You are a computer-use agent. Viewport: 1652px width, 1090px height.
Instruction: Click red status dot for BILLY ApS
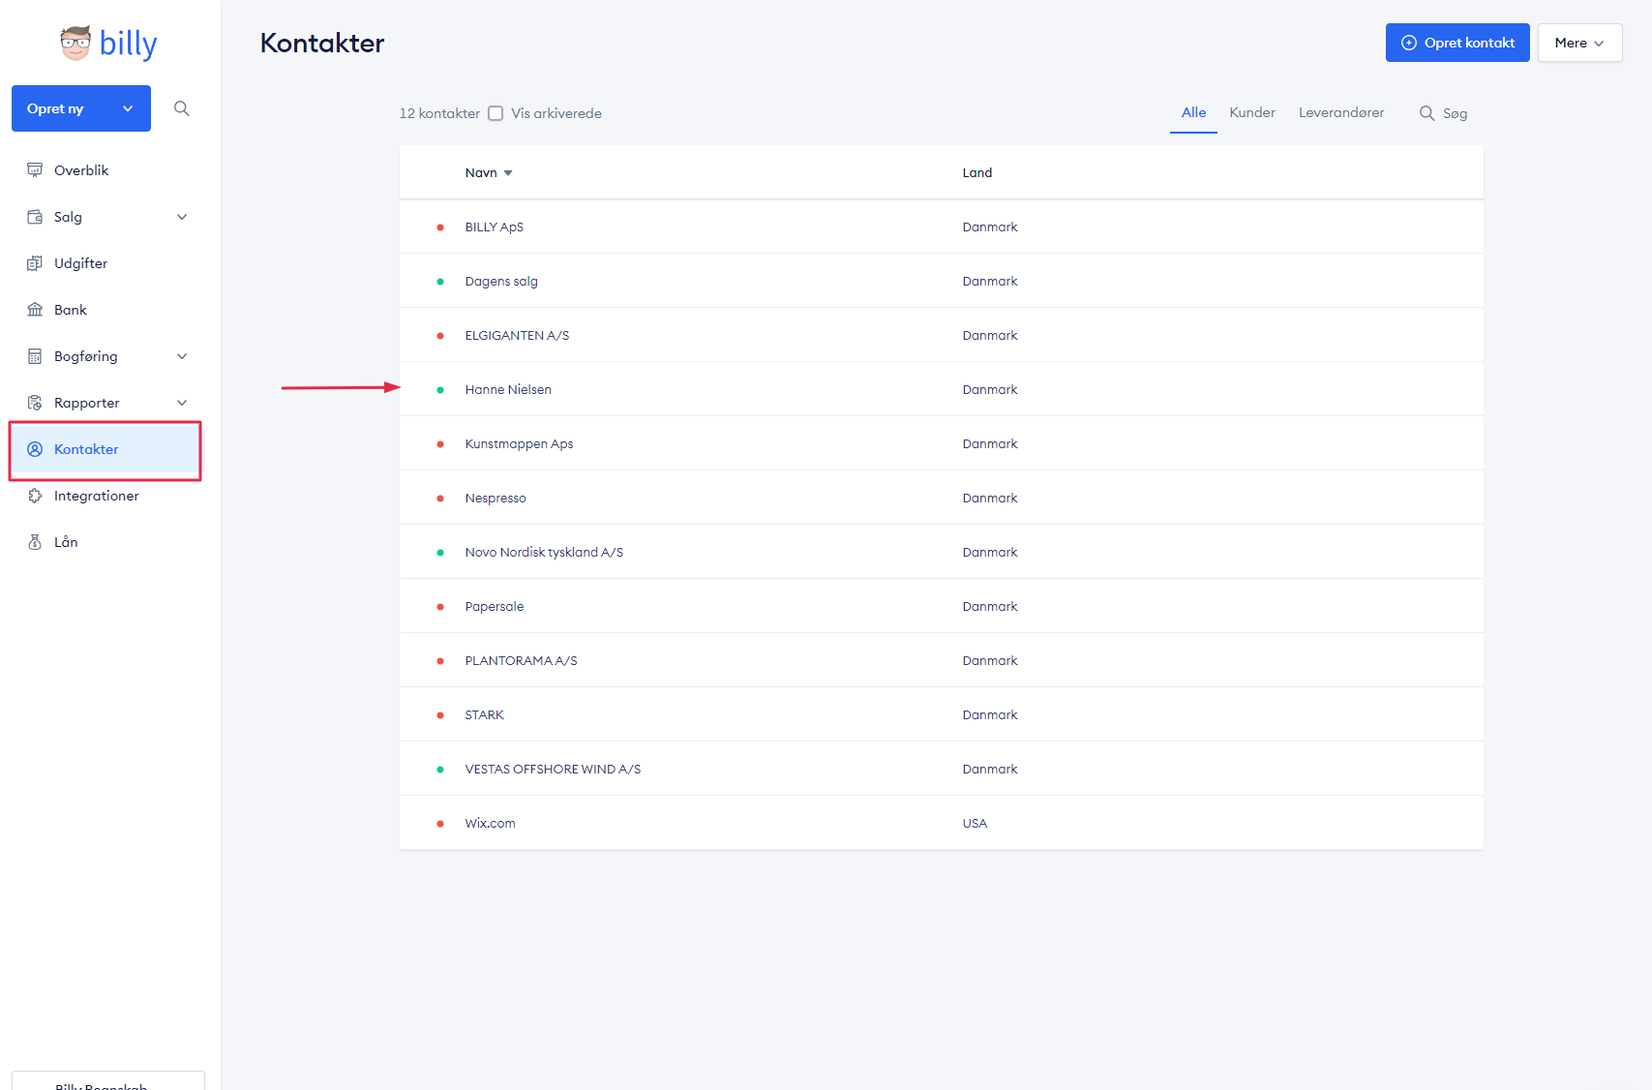[440, 227]
